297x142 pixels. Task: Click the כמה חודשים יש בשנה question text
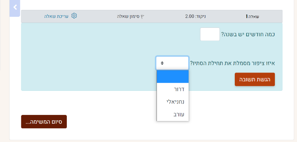pos(248,34)
